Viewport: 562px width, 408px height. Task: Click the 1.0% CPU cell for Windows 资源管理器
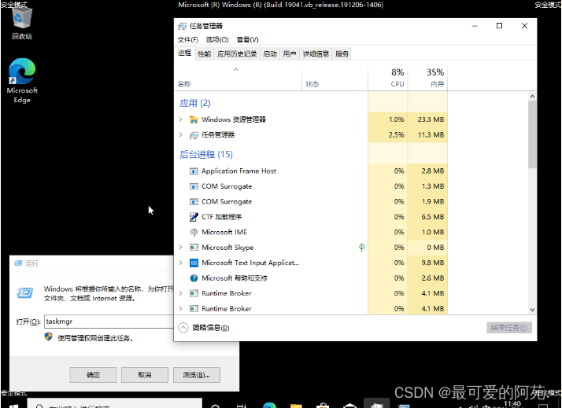pos(388,119)
